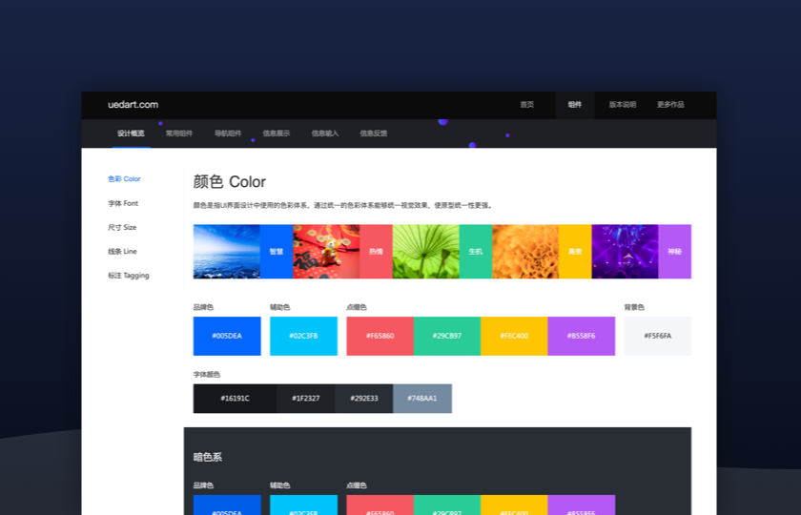This screenshot has height=515, width=801.
Task: Click the description starting 颜色是指UI界面设计
Action: pyautogui.click(x=342, y=205)
